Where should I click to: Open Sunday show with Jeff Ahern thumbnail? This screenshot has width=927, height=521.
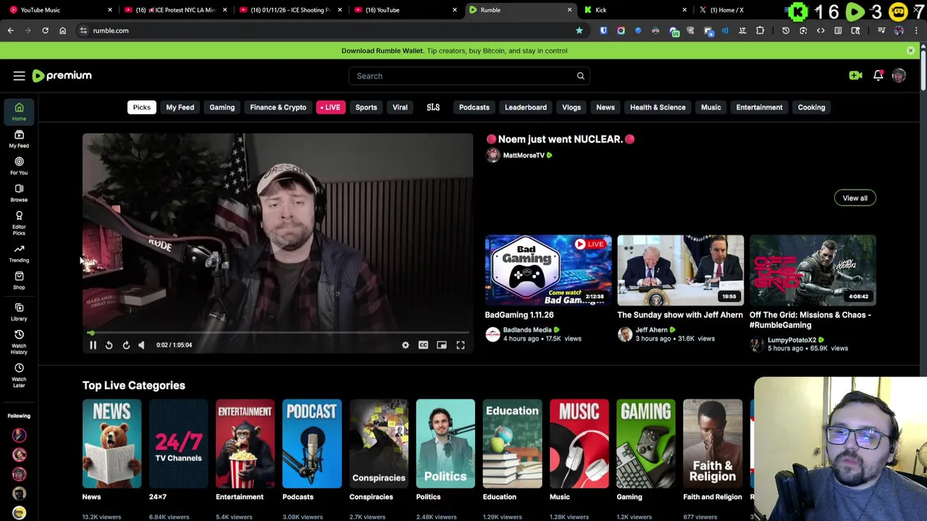tap(680, 270)
